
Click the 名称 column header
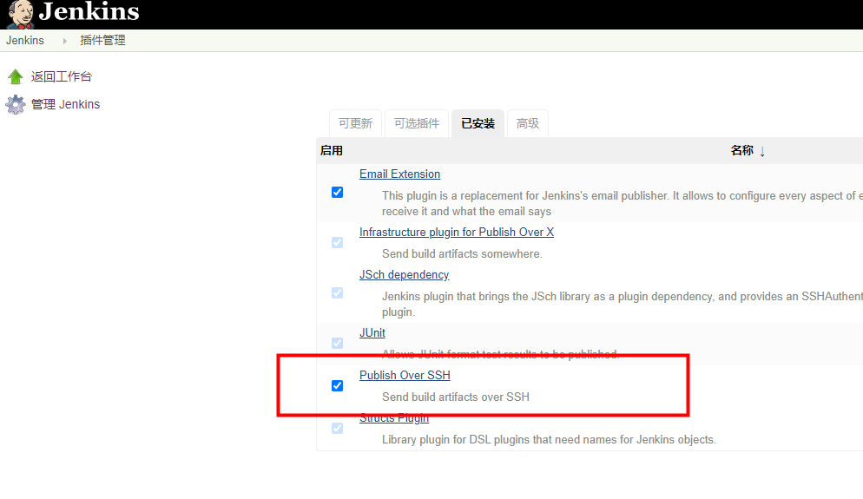pyautogui.click(x=742, y=151)
